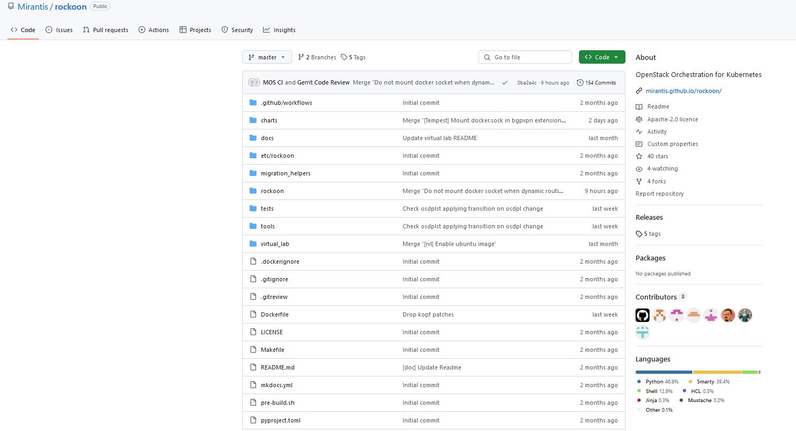Screen dimensions: 796x431
Task: Click the green checkmark on the latest commit
Action: coord(504,82)
